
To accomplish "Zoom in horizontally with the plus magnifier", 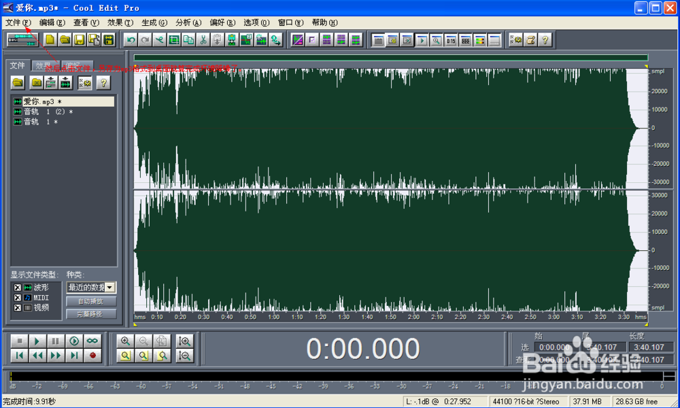I will pos(125,341).
